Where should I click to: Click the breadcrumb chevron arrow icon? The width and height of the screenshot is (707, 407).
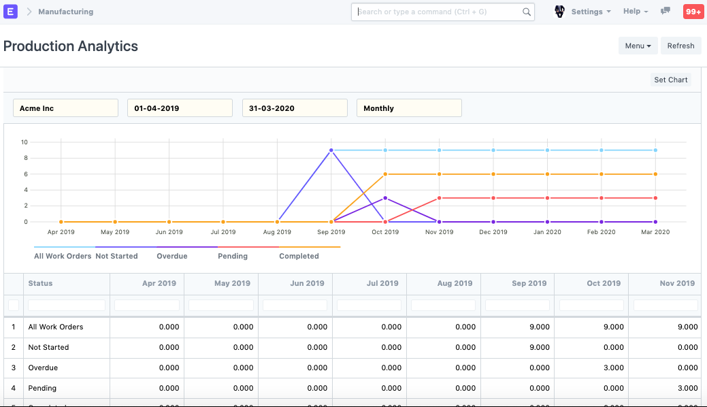point(29,12)
